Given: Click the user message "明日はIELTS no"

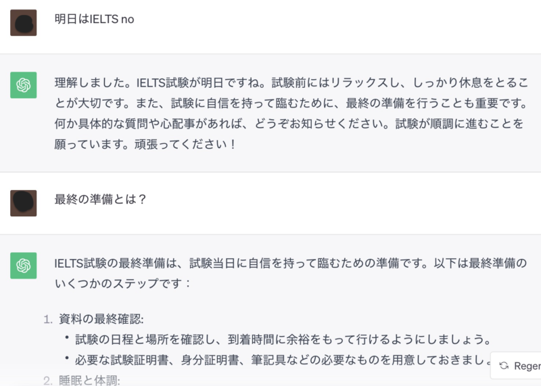Looking at the screenshot, I should [x=95, y=20].
